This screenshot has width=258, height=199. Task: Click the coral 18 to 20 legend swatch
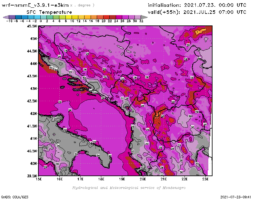tap(100, 17)
